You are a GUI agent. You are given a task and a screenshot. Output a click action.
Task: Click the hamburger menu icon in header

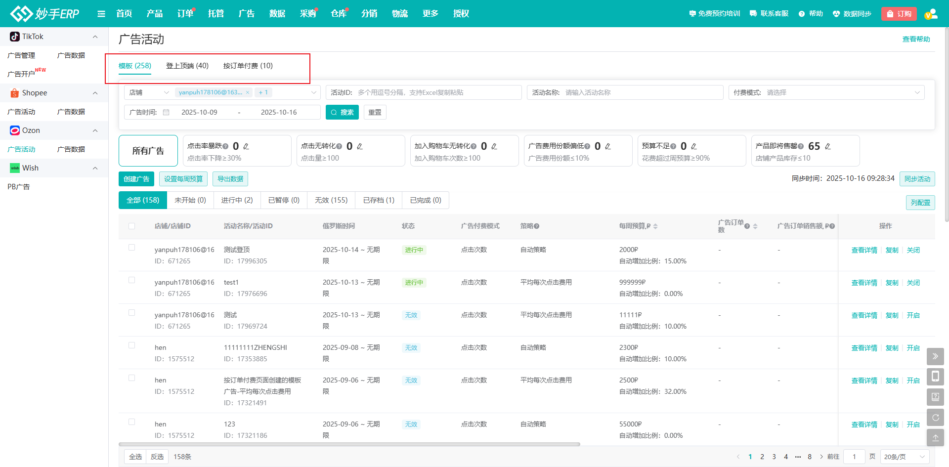tap(101, 14)
